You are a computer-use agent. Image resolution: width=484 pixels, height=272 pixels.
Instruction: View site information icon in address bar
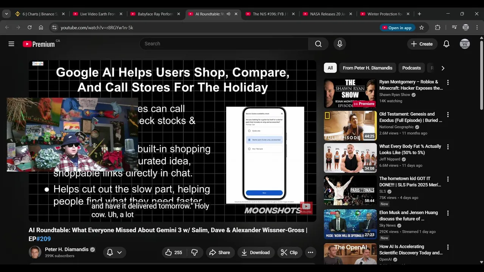pos(54,28)
